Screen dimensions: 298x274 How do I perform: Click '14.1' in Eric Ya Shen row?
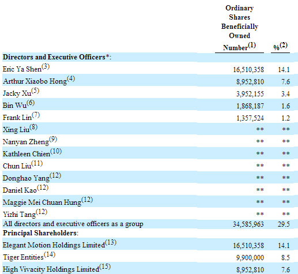284,70
